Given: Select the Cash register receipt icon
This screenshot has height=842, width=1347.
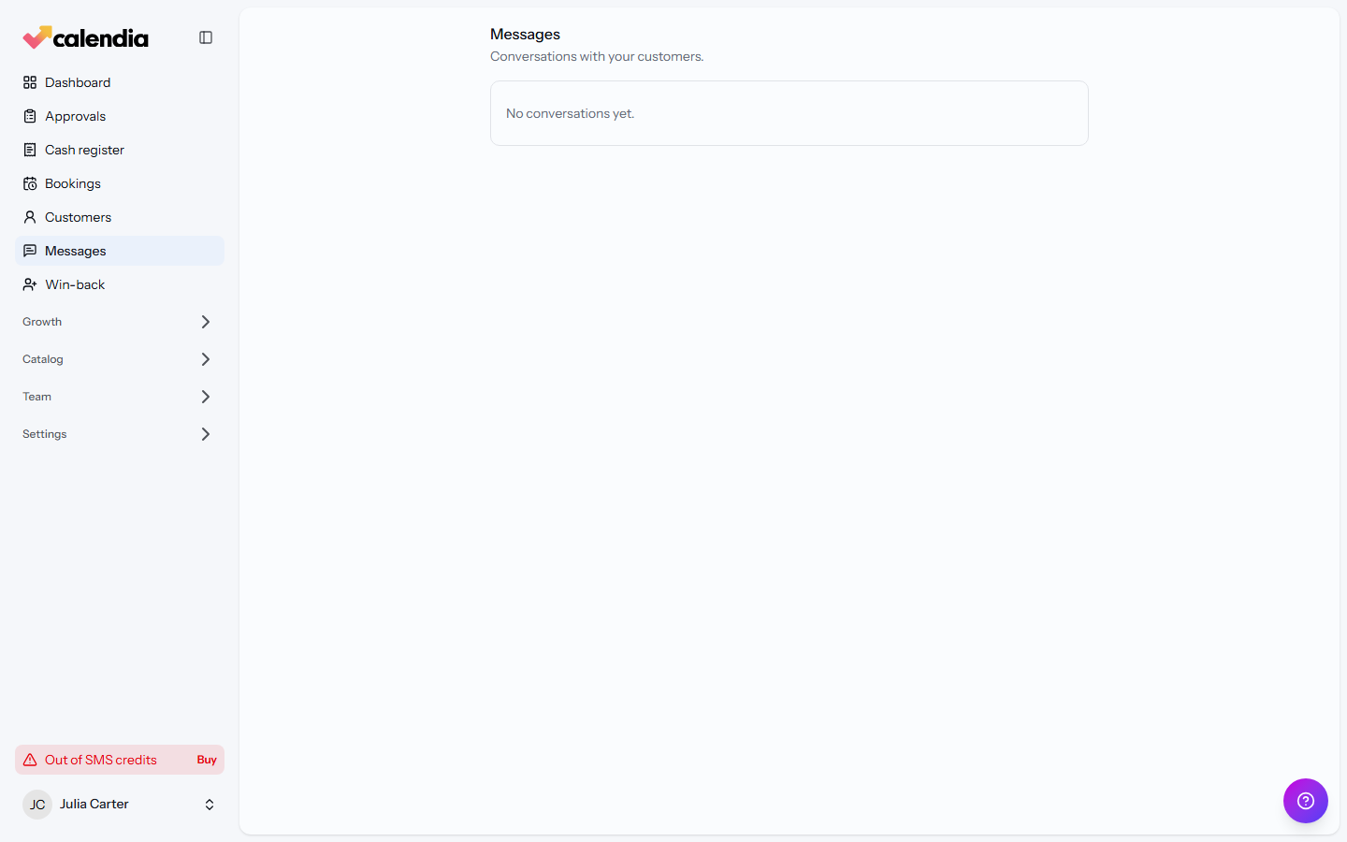Looking at the screenshot, I should 30,150.
